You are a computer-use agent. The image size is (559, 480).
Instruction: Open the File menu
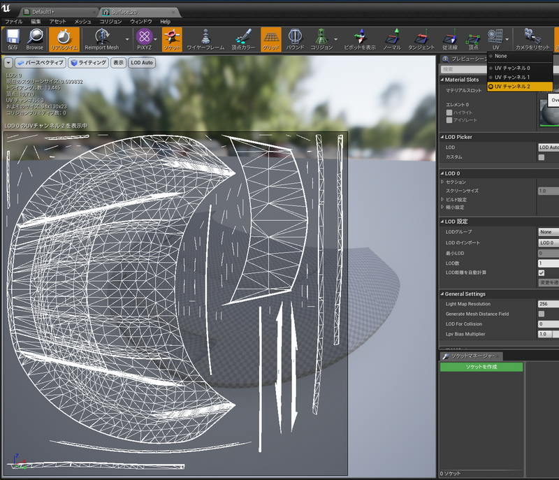click(13, 22)
